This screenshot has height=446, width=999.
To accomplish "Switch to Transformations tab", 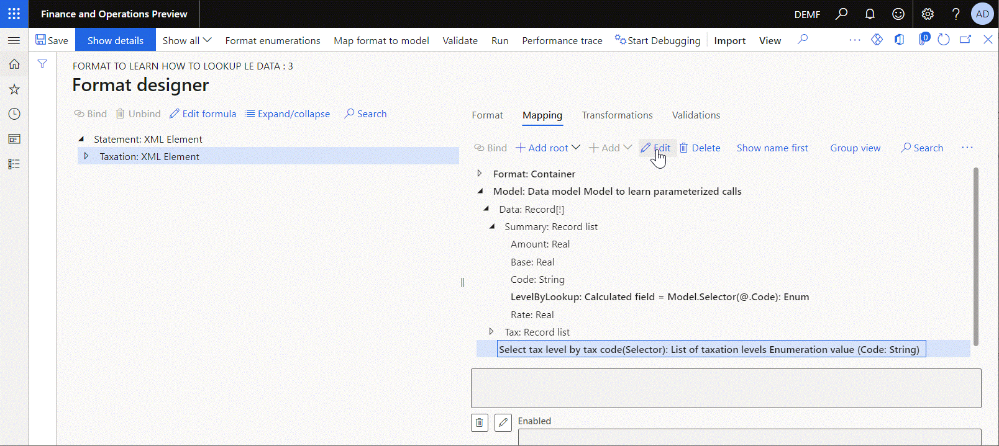I will pos(617,115).
